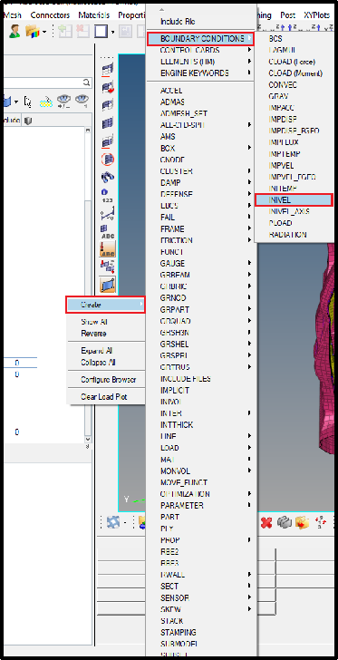Toggle the second eye isolate icon
The height and width of the screenshot is (660, 338).
[x=82, y=101]
